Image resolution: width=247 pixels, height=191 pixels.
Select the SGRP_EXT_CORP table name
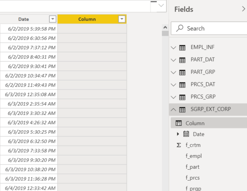211,109
